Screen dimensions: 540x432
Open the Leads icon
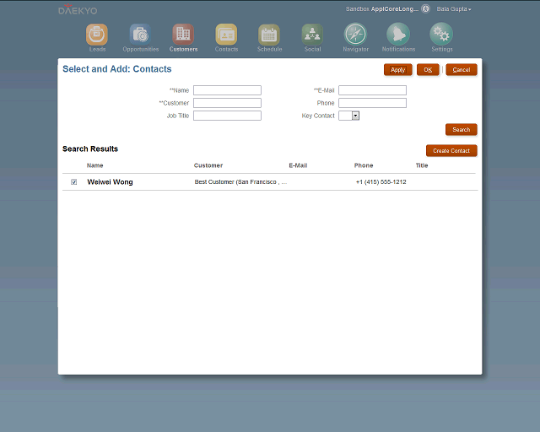tap(97, 35)
